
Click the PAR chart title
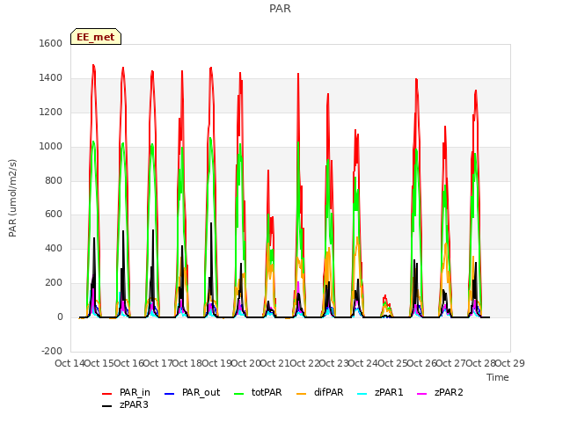click(280, 8)
